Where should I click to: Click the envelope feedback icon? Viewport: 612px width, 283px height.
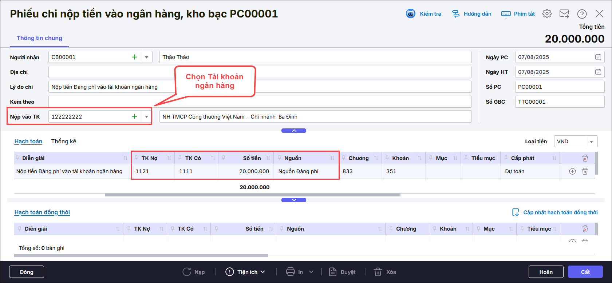click(x=564, y=14)
